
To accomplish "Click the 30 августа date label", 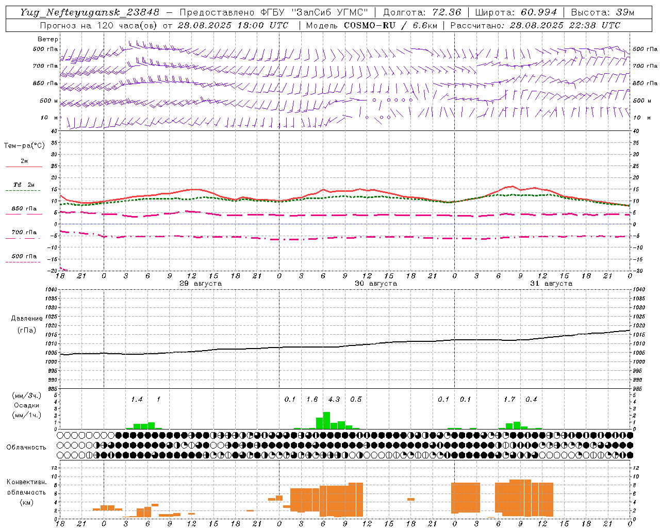I will (376, 284).
